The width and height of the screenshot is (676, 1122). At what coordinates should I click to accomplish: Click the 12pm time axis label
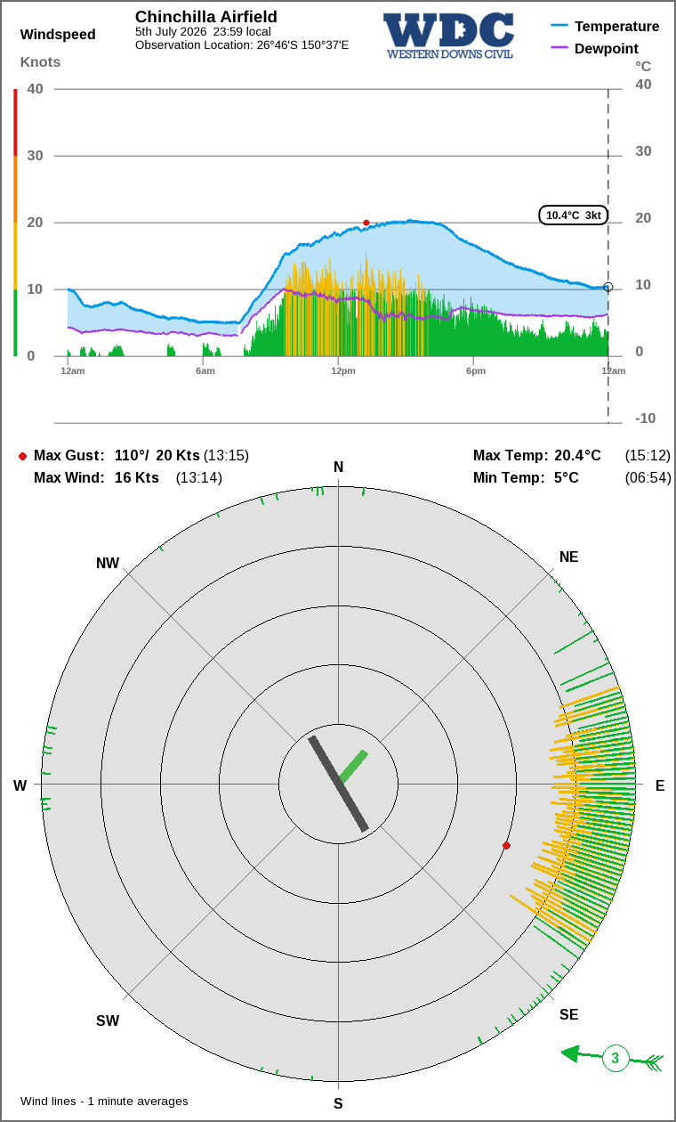coord(343,370)
